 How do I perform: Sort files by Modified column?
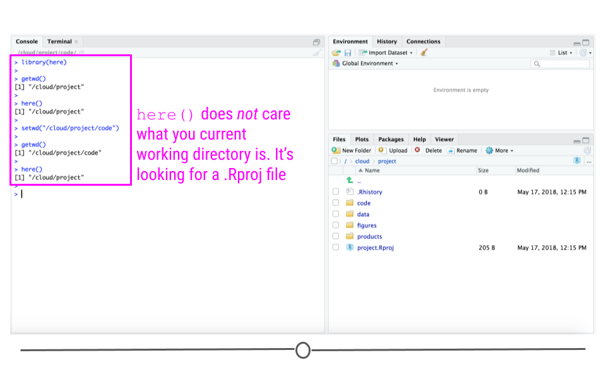coord(528,170)
